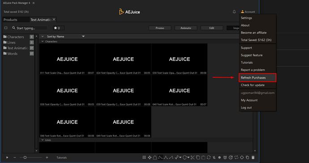Click the plus zoom-in icon
309x163 pixels.
coord(47,158)
